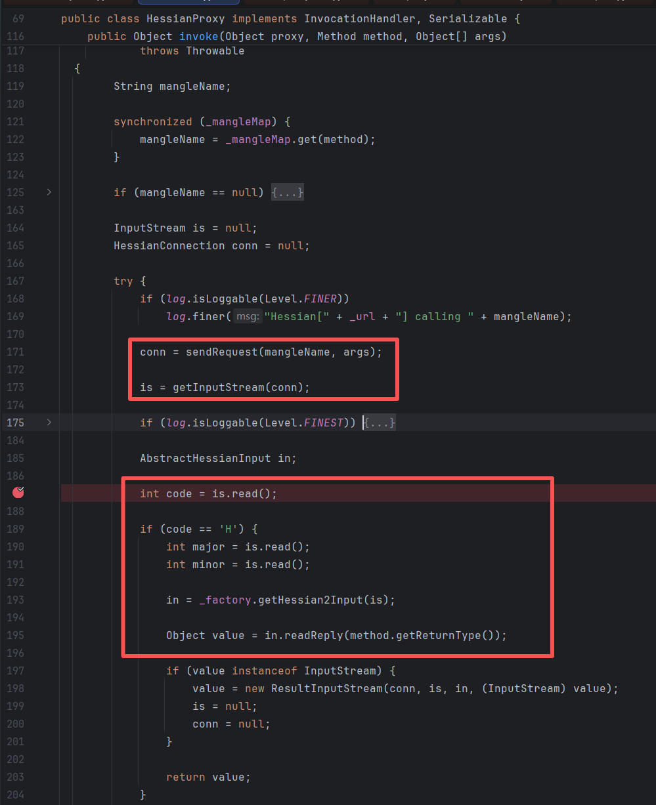Click the _factory field reference
The width and height of the screenshot is (656, 805).
[x=225, y=600]
